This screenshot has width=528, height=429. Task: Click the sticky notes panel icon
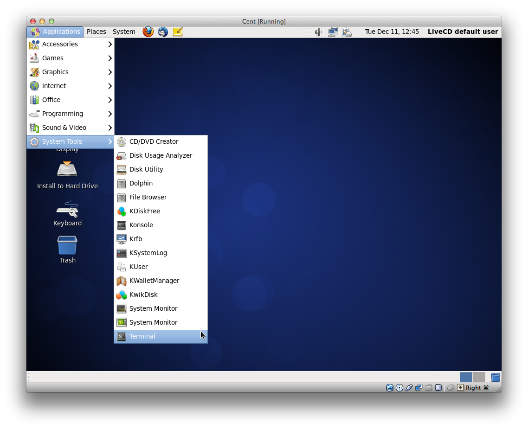point(178,32)
